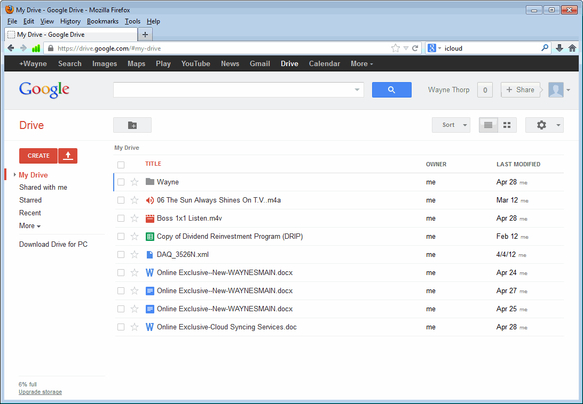The image size is (583, 404).
Task: Click the notifications count box showing 0
Action: pyautogui.click(x=485, y=90)
